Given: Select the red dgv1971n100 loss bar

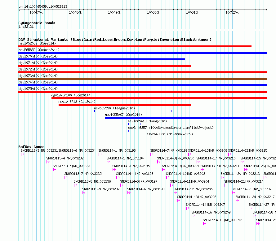Looking at the screenshot, I should pos(105,66).
